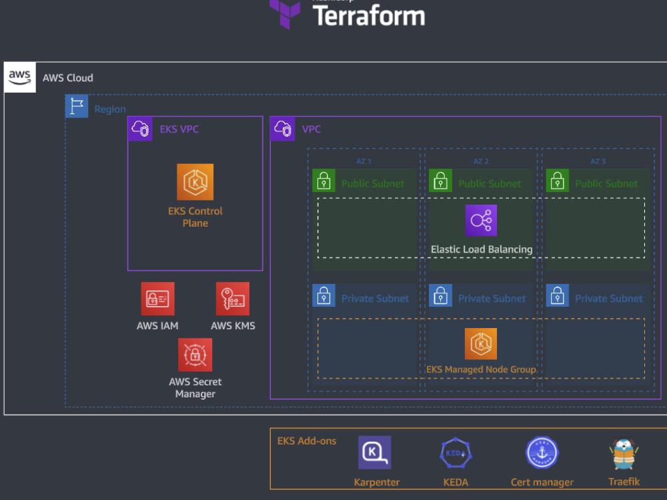Click the AWS Secret Manager icon
Screen dimensions: 667x500
point(195,354)
